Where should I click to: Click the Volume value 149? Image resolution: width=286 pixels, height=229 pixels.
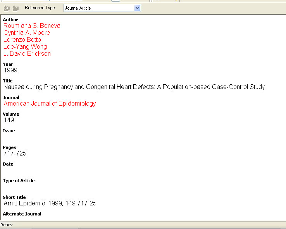pyautogui.click(x=9, y=120)
